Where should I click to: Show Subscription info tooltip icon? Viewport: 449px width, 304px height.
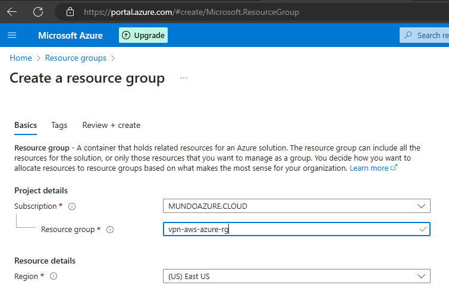(72, 206)
